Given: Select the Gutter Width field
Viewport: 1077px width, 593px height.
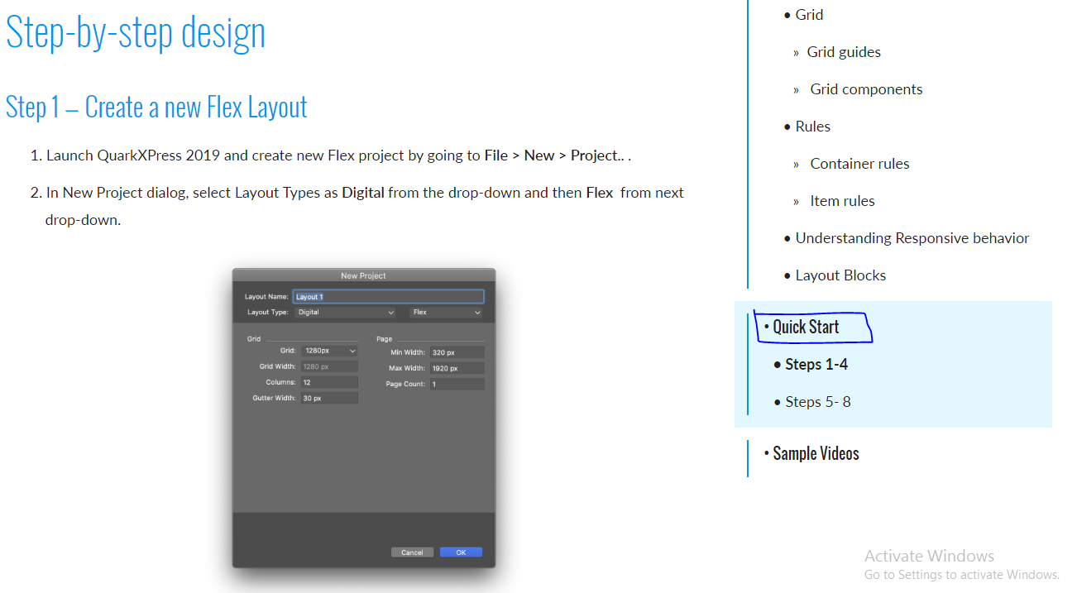Looking at the screenshot, I should tap(328, 398).
